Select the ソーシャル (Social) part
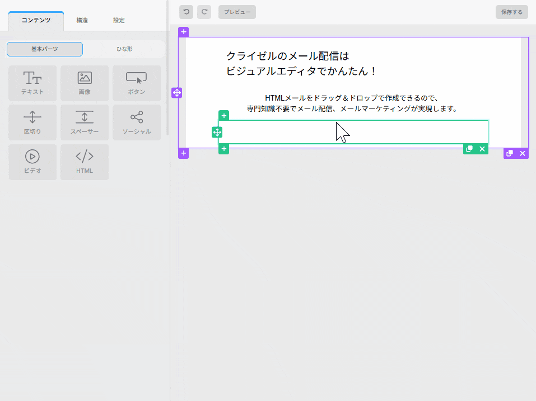This screenshot has height=401, width=536. coord(137,122)
